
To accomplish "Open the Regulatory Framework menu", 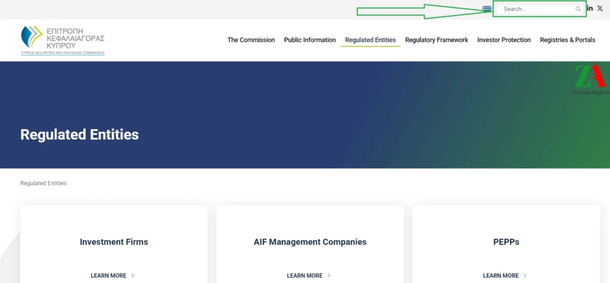I will (x=436, y=40).
